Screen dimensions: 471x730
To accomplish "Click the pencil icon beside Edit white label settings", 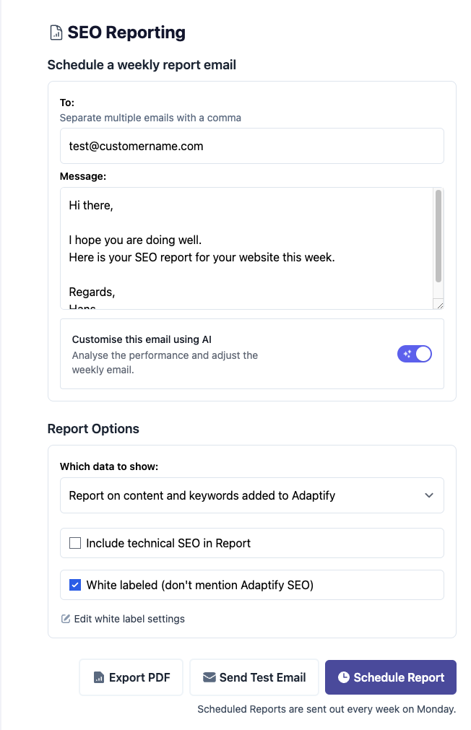I will coord(66,619).
